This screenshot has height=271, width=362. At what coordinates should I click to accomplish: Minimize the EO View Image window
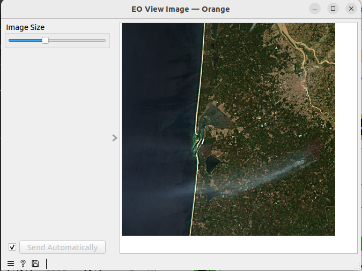[315, 9]
